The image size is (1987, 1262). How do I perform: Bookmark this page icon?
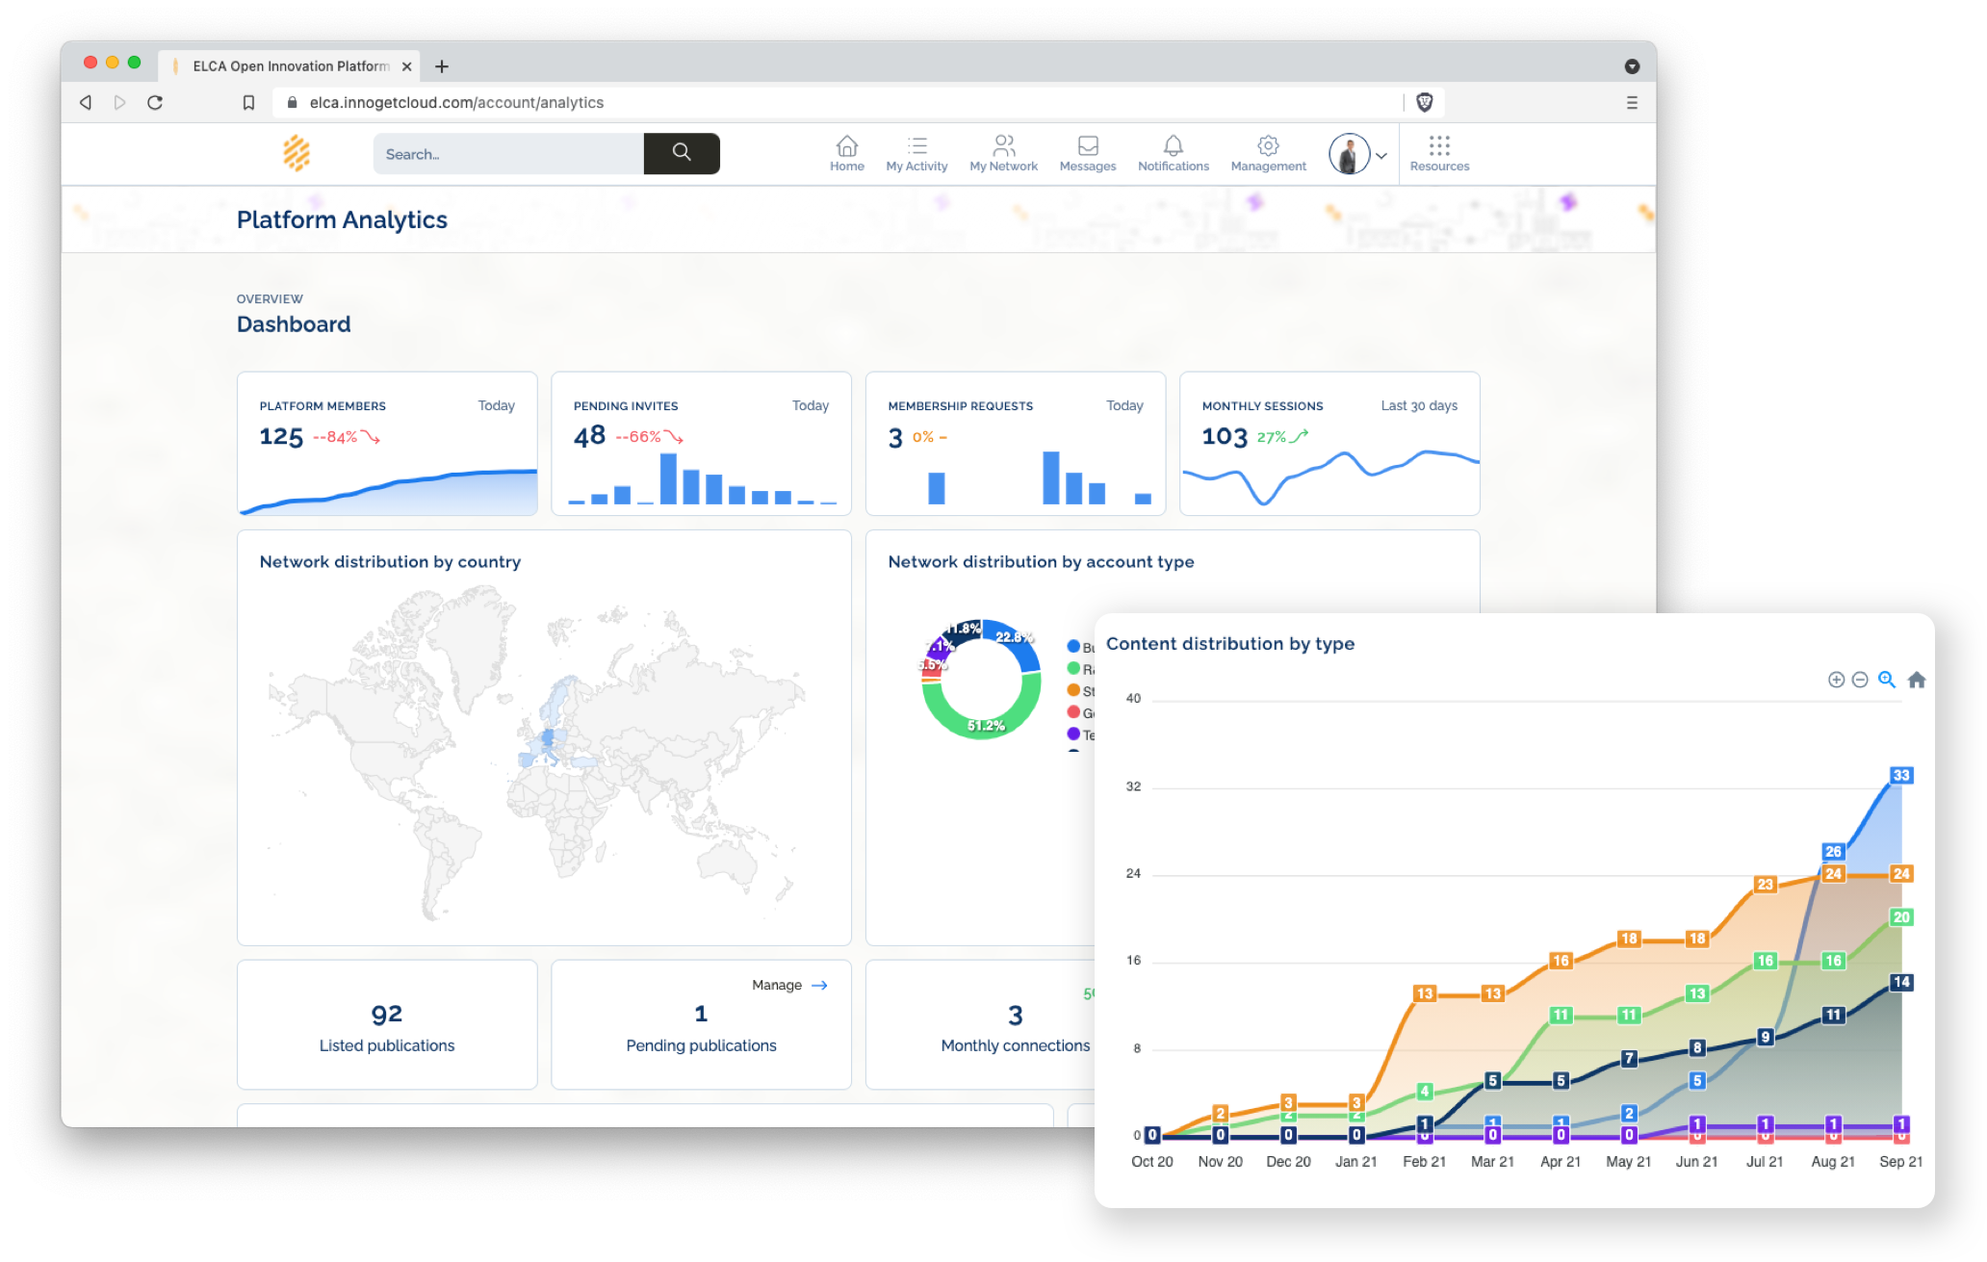248,102
